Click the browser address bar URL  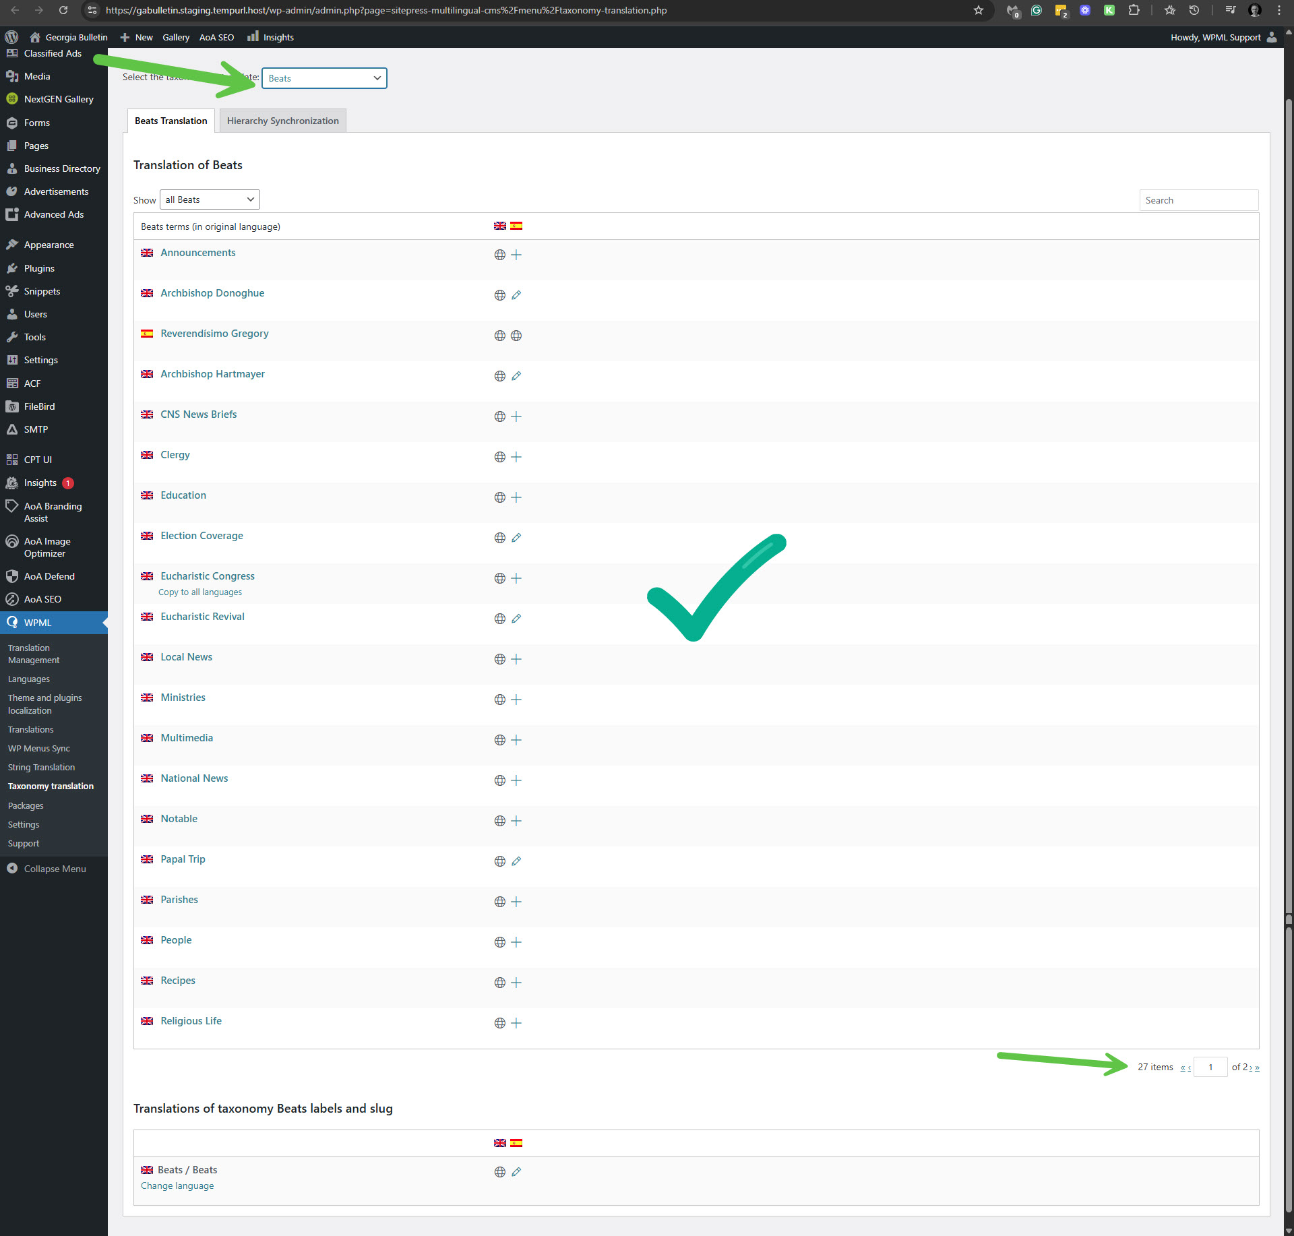[x=386, y=10]
